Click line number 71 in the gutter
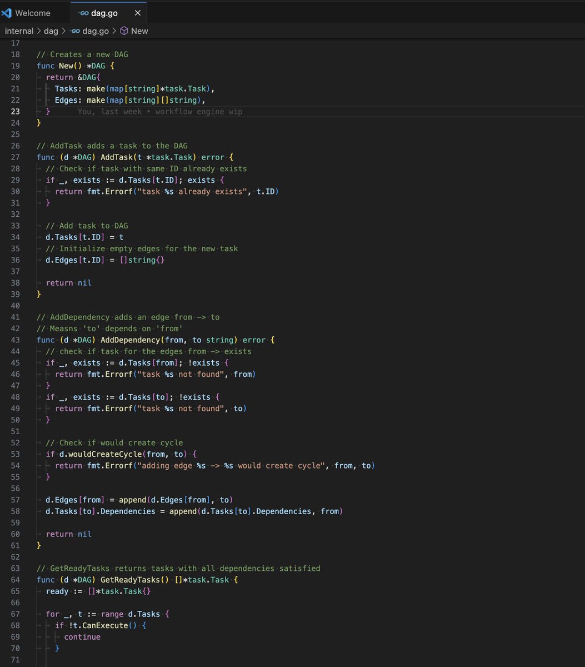Viewport: 585px width, 667px height. (15, 659)
